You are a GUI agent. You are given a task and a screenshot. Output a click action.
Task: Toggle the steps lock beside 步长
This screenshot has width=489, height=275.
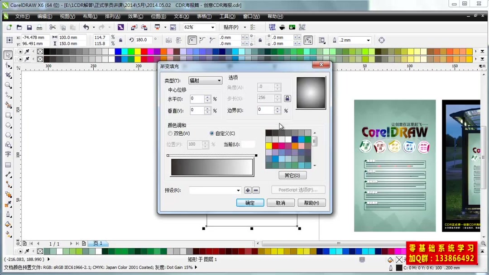point(287,98)
